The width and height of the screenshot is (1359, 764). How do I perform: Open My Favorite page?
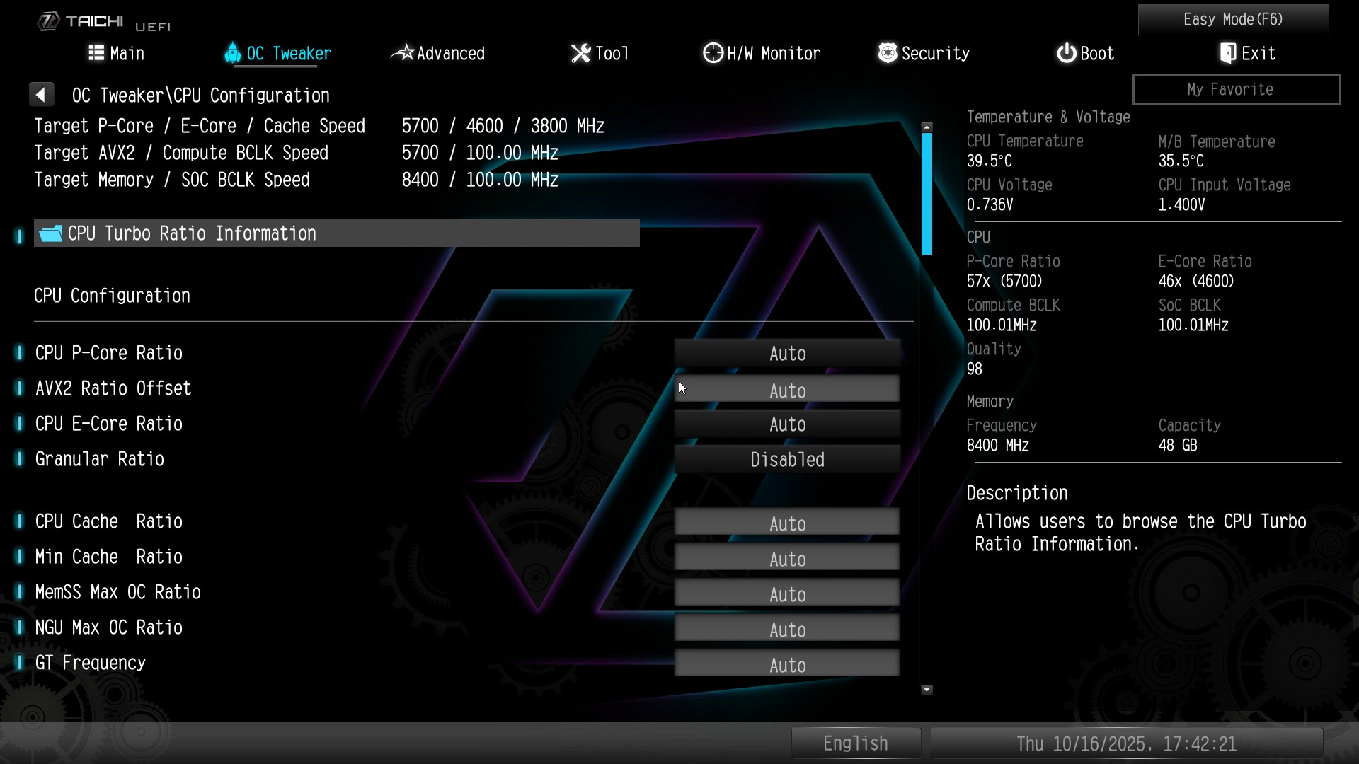click(x=1236, y=90)
